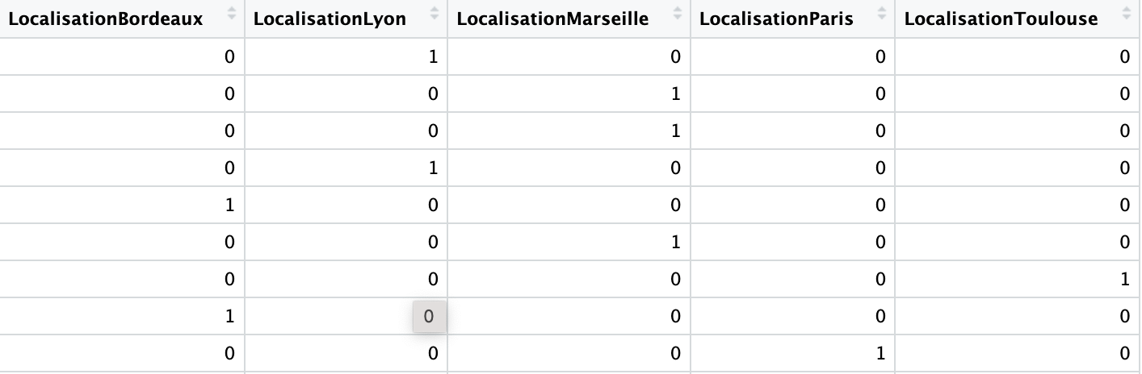
Task: Click the sort arrows on the LocalisationBordeaux column
Action: pyautogui.click(x=233, y=13)
